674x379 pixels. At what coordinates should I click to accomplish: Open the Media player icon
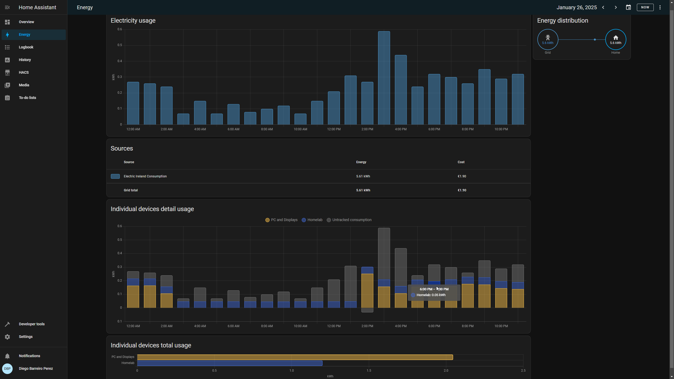(7, 85)
